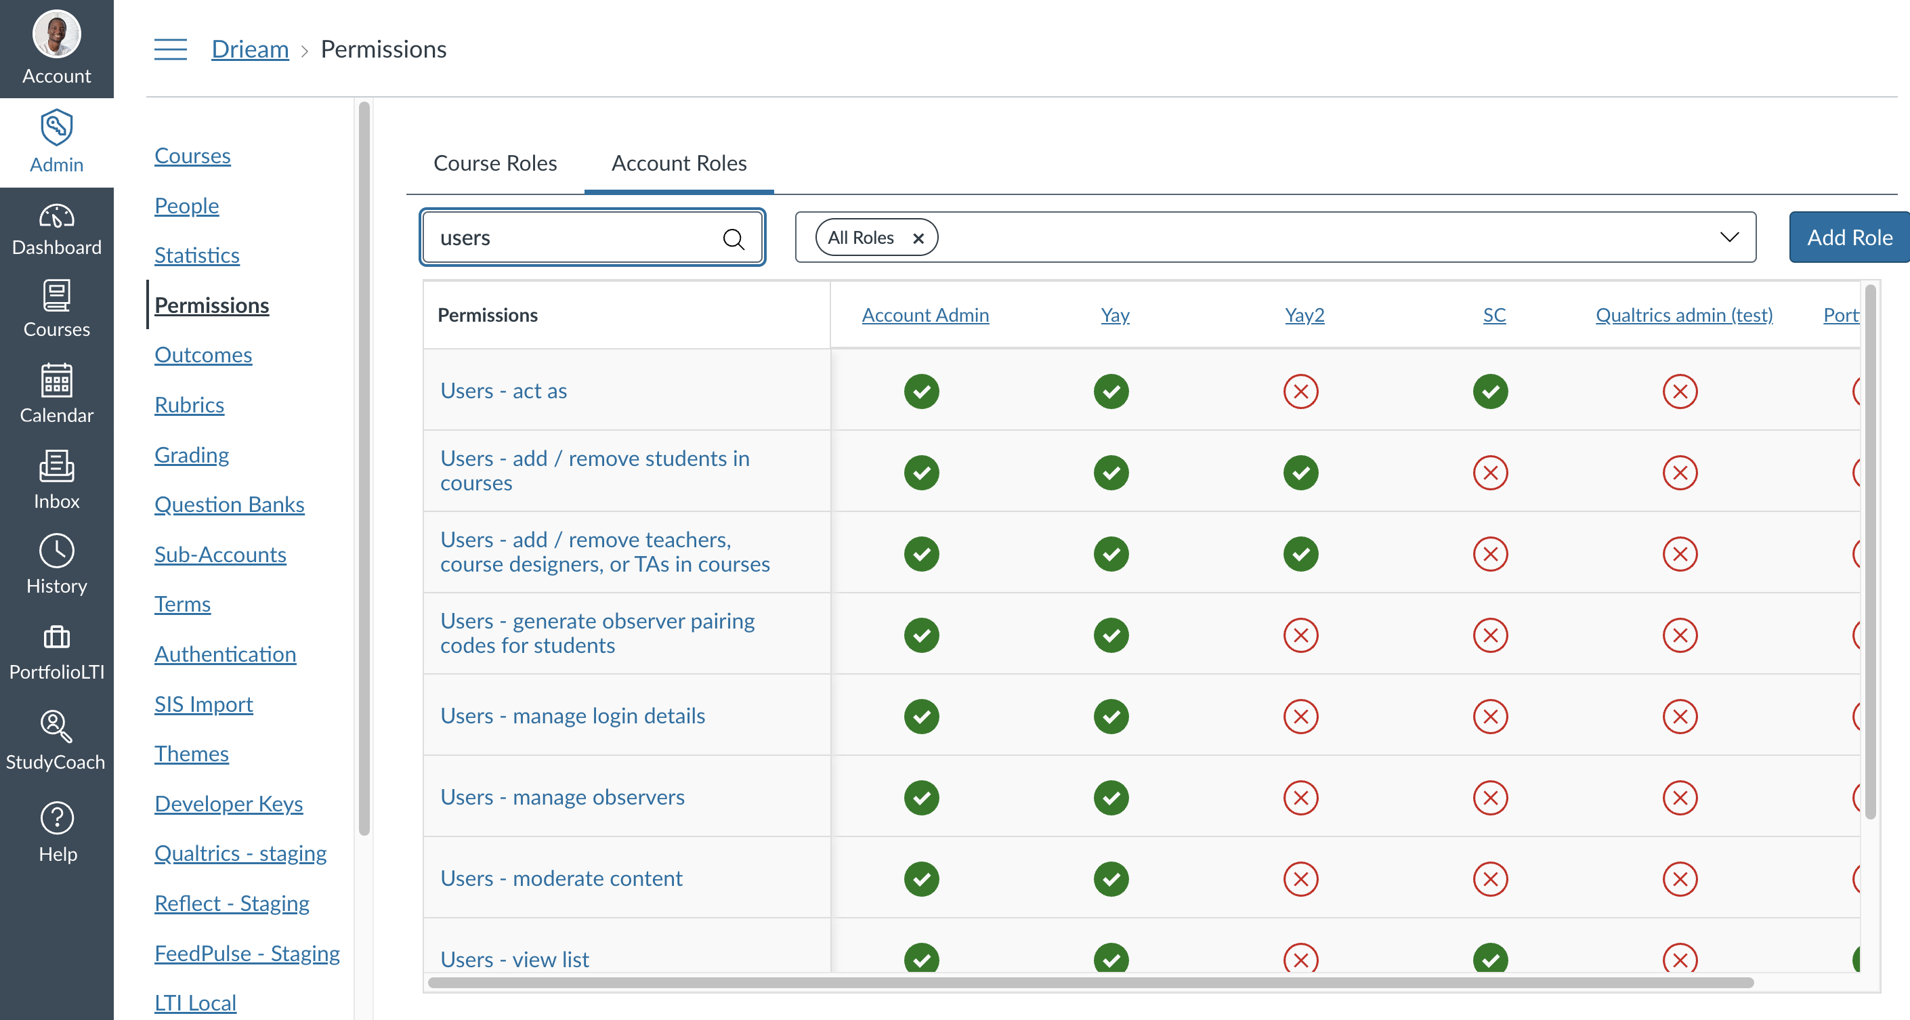Expand Users - add / remove teachers permission

pos(605,551)
